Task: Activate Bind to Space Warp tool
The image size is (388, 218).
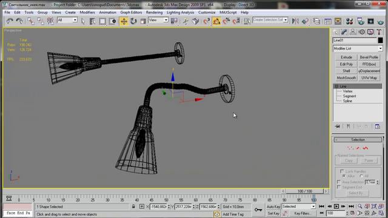Action: click(x=50, y=21)
